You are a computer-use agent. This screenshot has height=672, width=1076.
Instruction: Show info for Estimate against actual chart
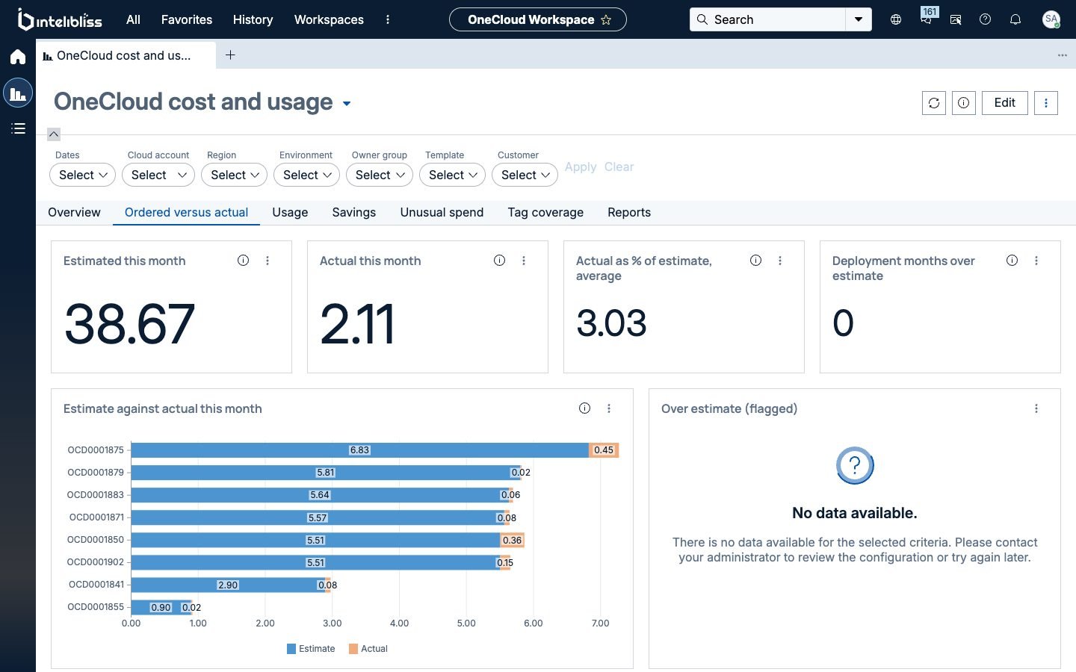[x=584, y=408]
